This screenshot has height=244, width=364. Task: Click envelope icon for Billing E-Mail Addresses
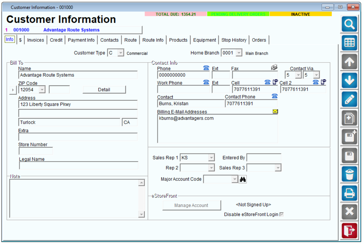click(x=275, y=111)
